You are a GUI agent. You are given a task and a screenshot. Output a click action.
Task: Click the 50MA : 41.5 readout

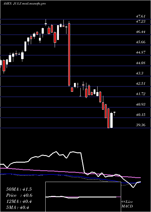[19, 189]
